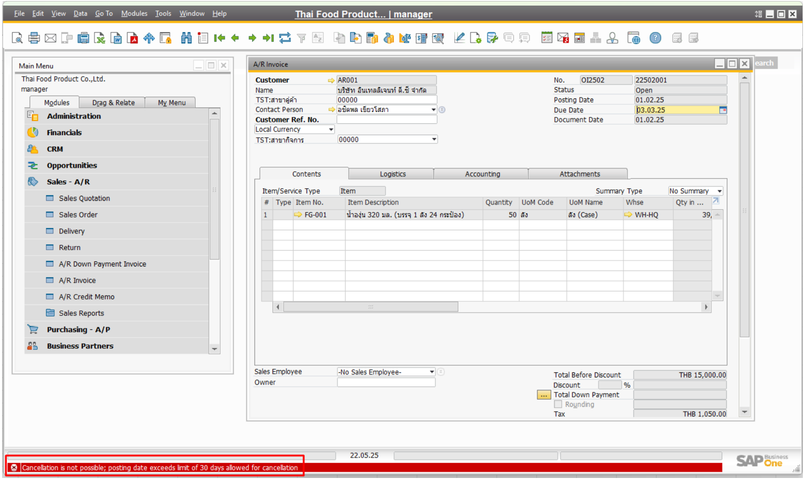
Task: Switch to Accounting tab
Action: (x=482, y=174)
